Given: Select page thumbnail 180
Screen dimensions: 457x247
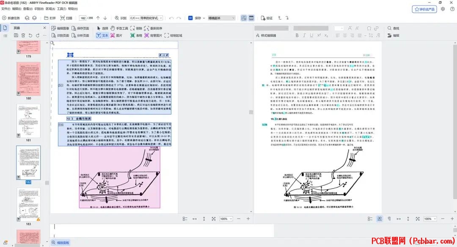Looking at the screenshot, I should 28,79.
